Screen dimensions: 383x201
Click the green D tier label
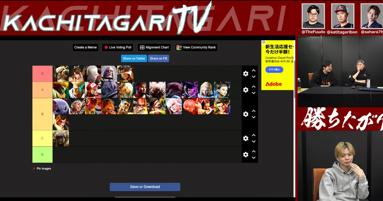[x=43, y=154]
